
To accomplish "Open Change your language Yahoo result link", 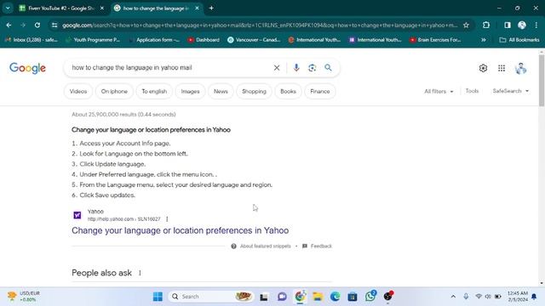I will 180,230.
